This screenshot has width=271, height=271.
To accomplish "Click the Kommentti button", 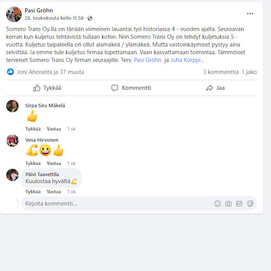I will click(x=131, y=88).
